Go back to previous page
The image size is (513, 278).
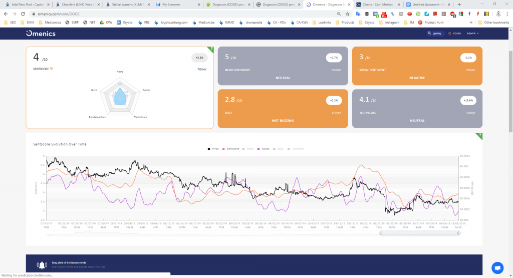(x=6, y=14)
